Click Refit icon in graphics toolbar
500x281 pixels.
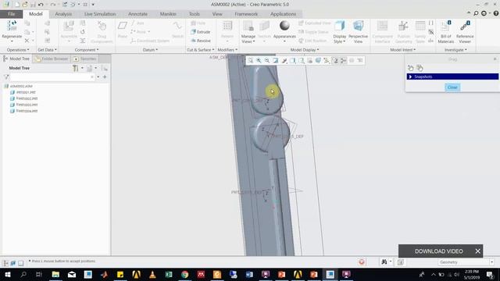point(250,61)
